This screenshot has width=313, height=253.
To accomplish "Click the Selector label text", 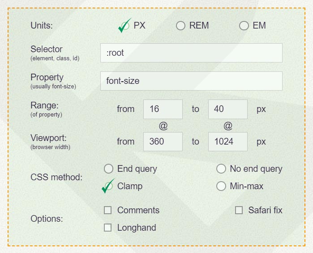I will pyautogui.click(x=47, y=49).
